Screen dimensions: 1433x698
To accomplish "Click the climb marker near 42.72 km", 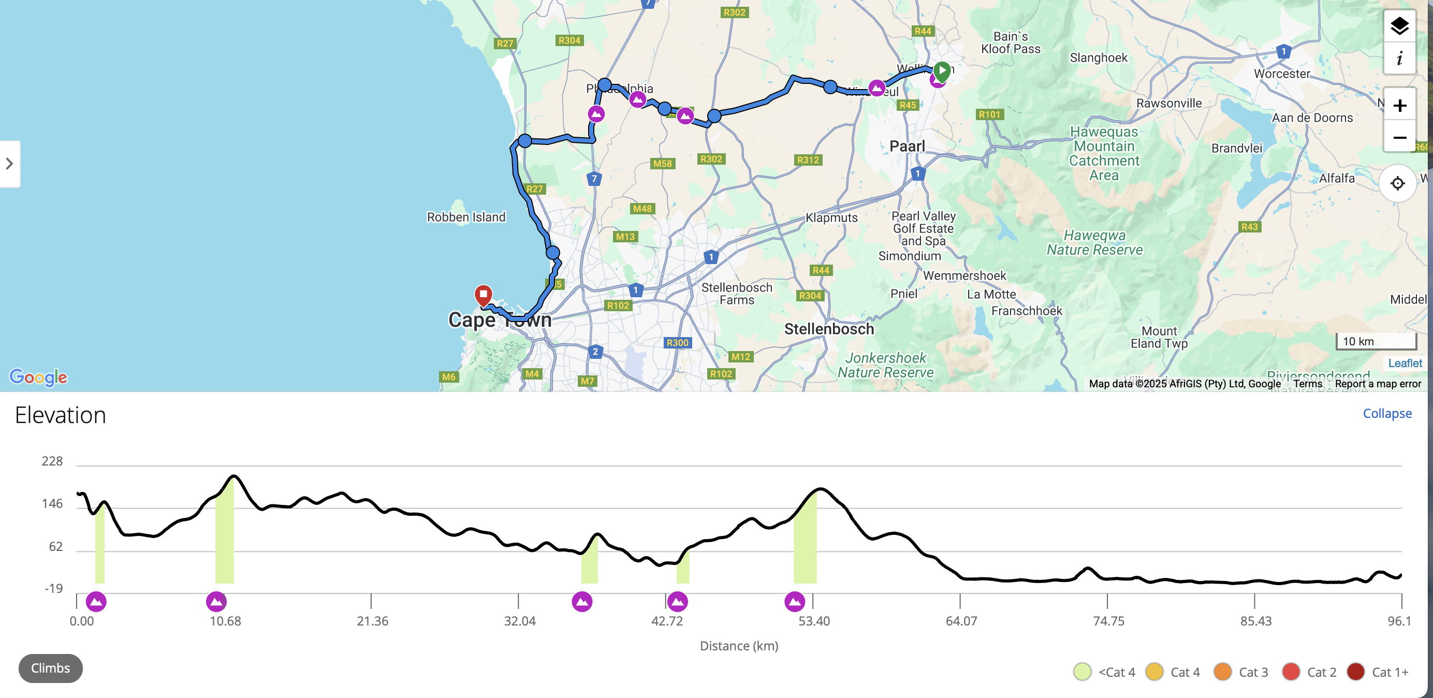I will (677, 601).
